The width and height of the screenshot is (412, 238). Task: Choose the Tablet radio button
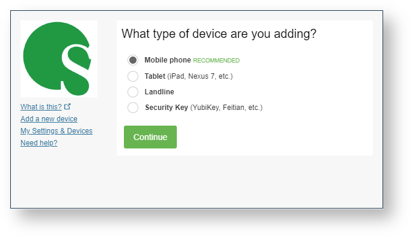click(x=133, y=76)
